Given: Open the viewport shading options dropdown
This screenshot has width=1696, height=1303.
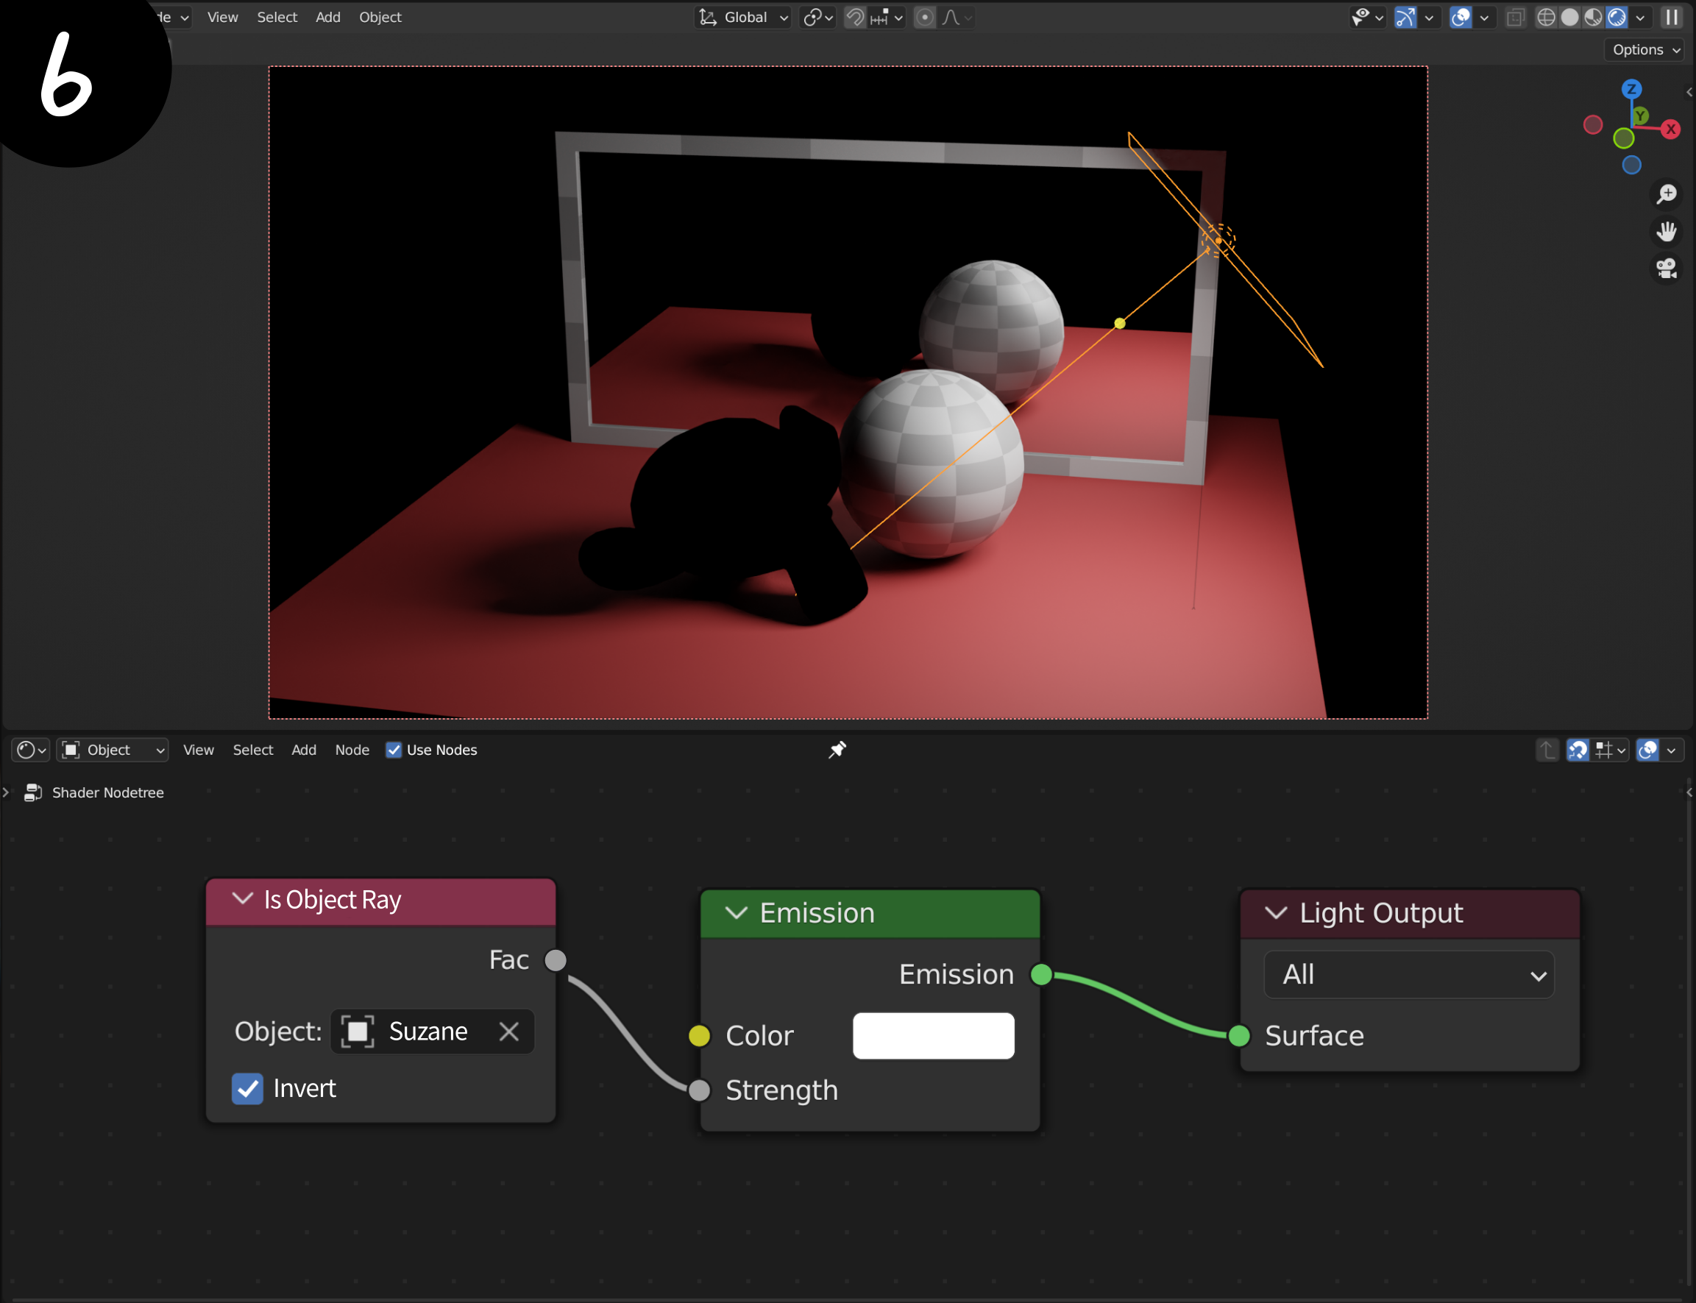Looking at the screenshot, I should point(1640,17).
